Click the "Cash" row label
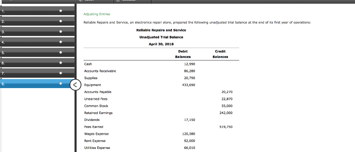Viewport: 355px width, 152px height. pyautogui.click(x=88, y=64)
